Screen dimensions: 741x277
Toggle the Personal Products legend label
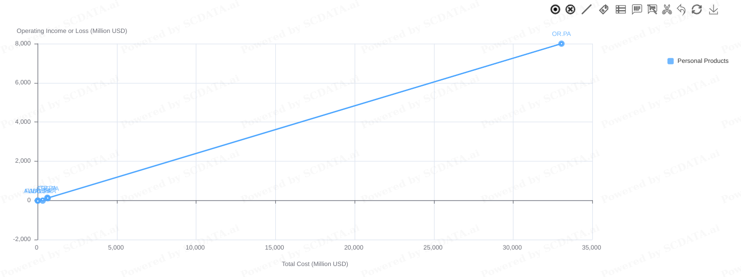702,61
